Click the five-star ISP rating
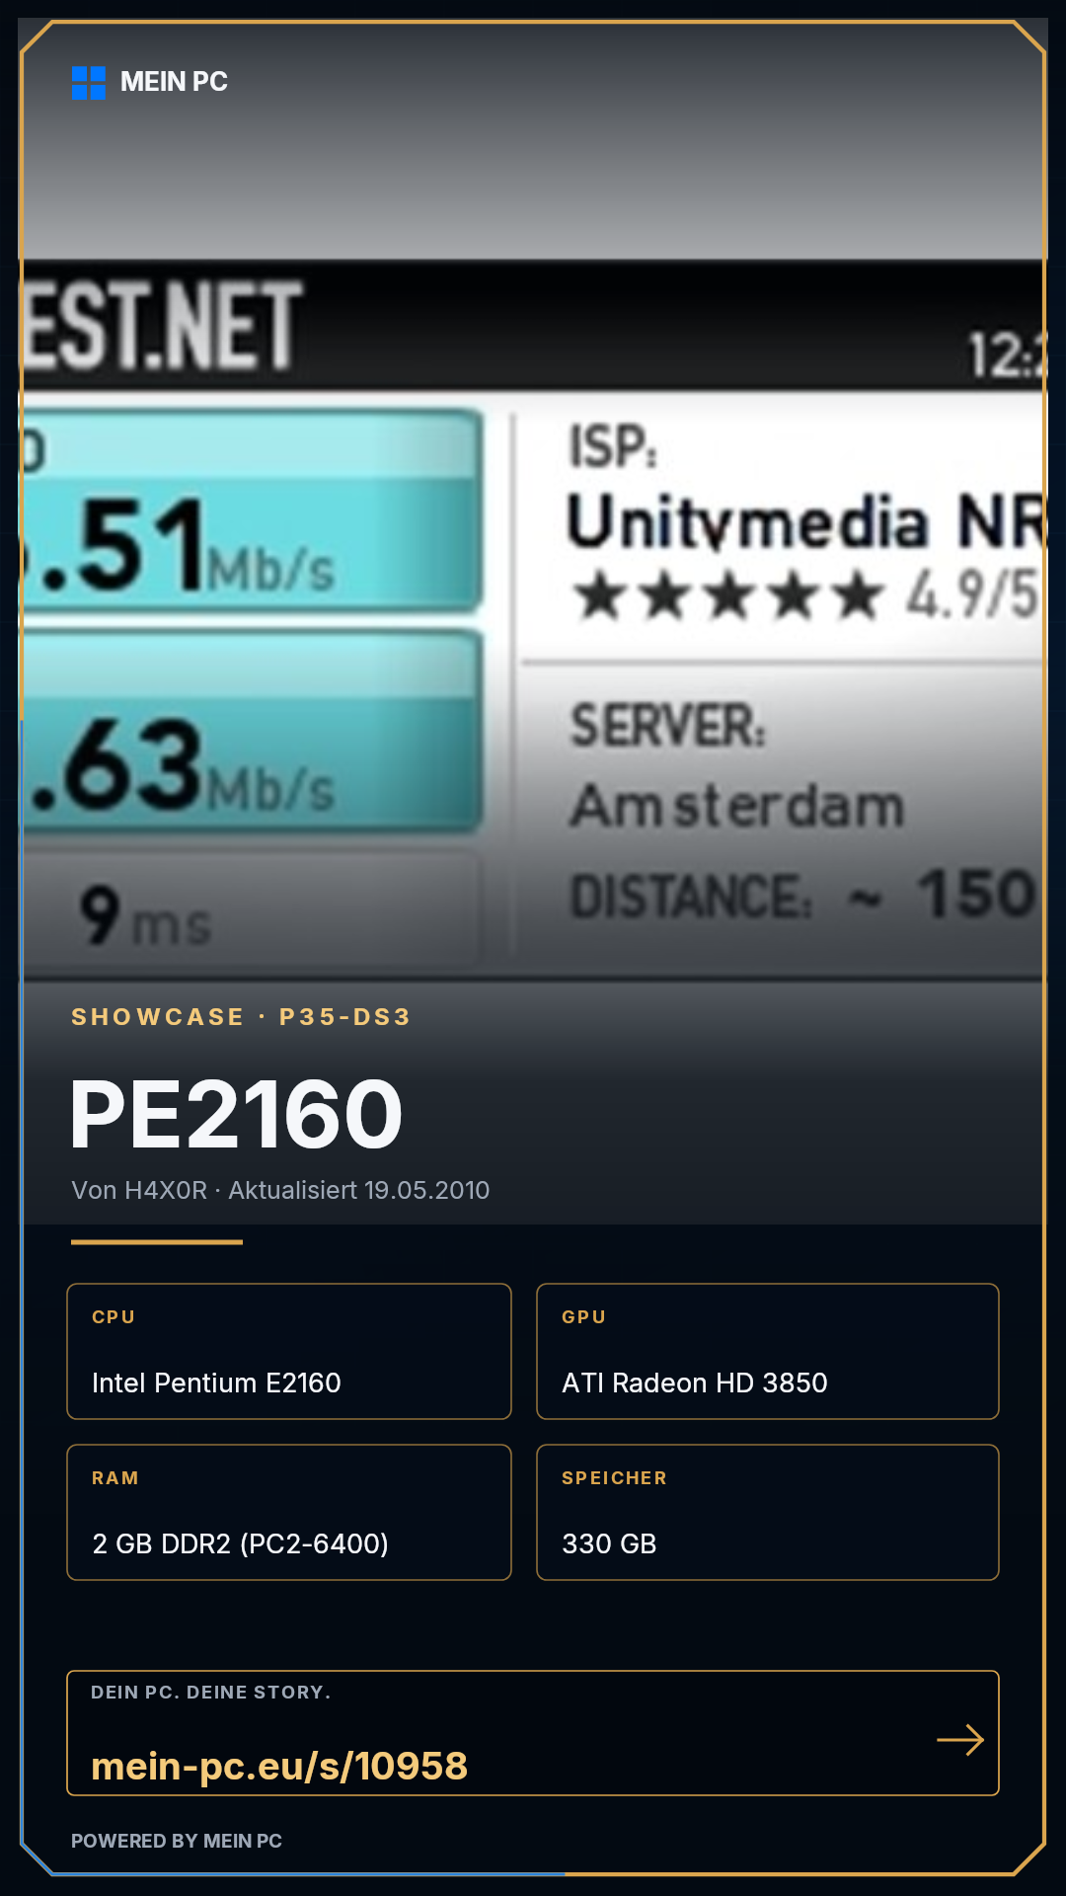This screenshot has width=1066, height=1896. 727,596
